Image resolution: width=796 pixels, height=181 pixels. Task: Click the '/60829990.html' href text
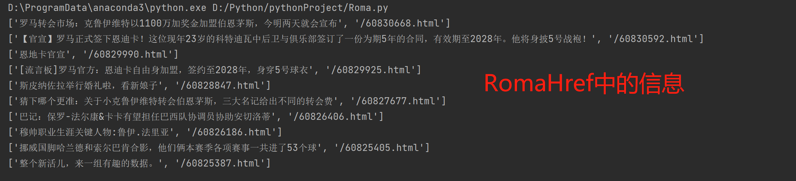pos(127,54)
